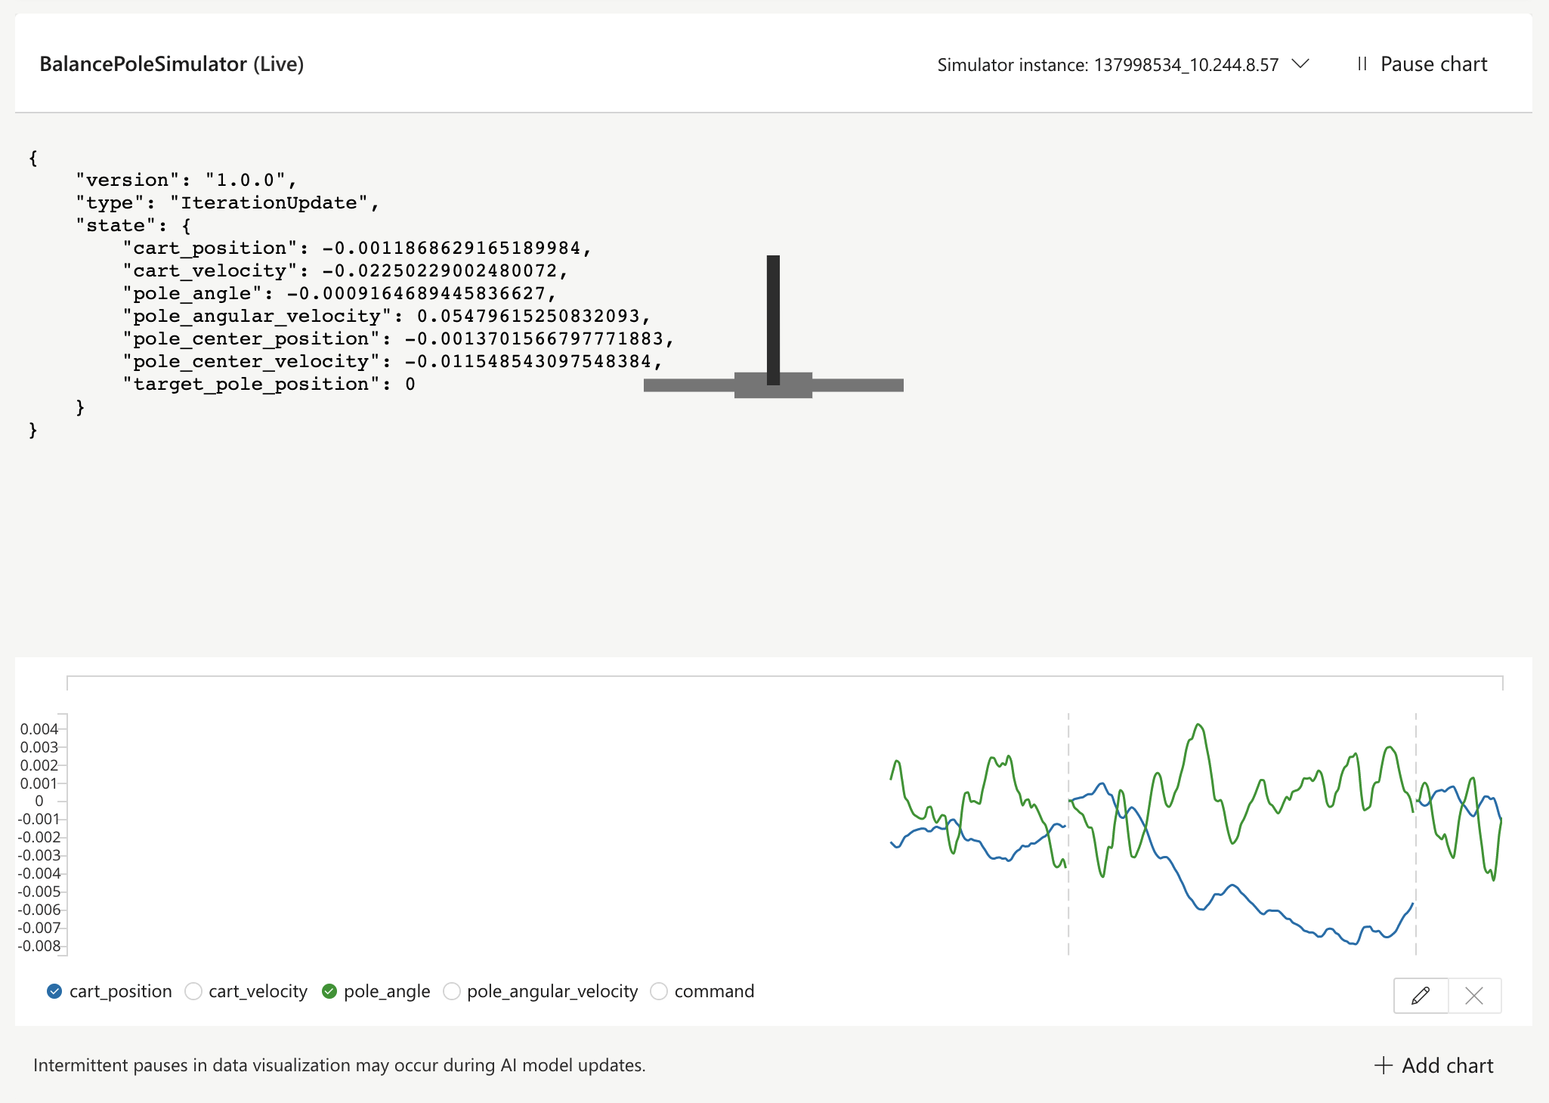The height and width of the screenshot is (1103, 1549).
Task: Click the plus icon for Add chart
Action: 1383,1065
